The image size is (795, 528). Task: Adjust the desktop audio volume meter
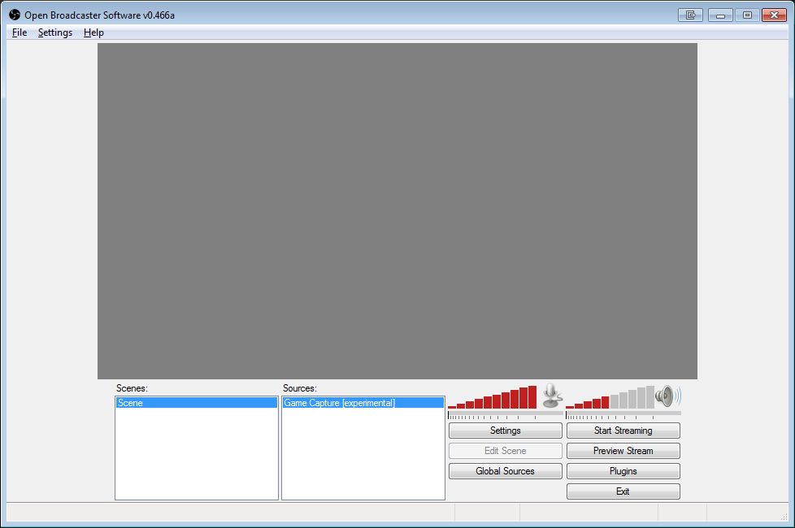click(x=610, y=397)
